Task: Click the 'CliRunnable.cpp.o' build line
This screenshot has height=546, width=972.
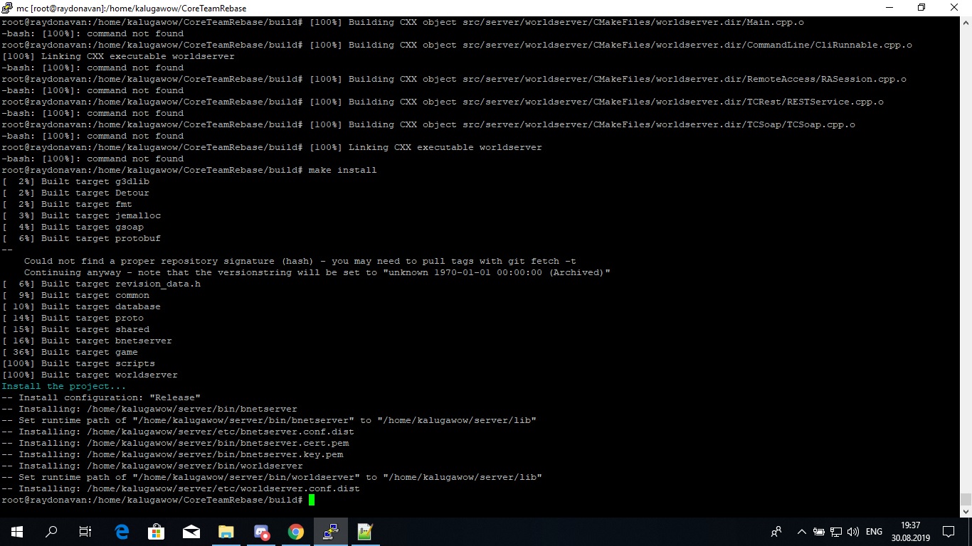Action: pos(457,45)
